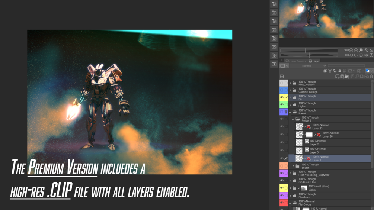Switch to the Layer Property tab
The height and width of the screenshot is (210, 374).
(x=296, y=61)
